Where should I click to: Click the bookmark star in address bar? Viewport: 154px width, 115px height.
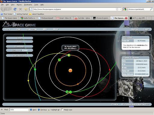117,9
